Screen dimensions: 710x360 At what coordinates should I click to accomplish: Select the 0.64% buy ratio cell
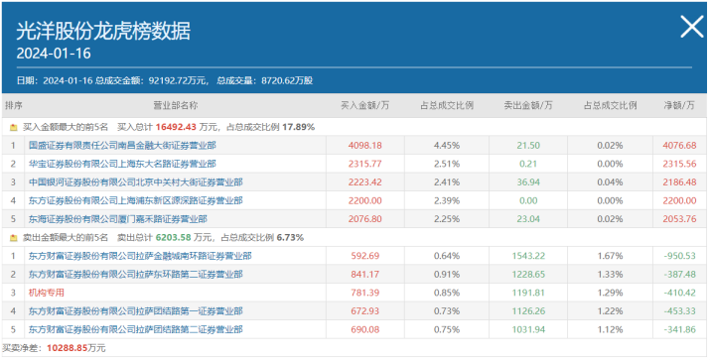click(447, 256)
